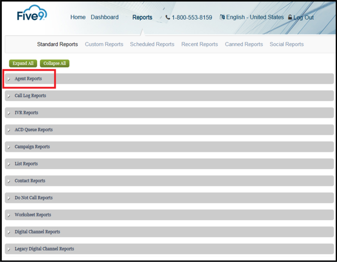Click the English - United States language link
Viewport: 337px width, 262px height.
[255, 17]
